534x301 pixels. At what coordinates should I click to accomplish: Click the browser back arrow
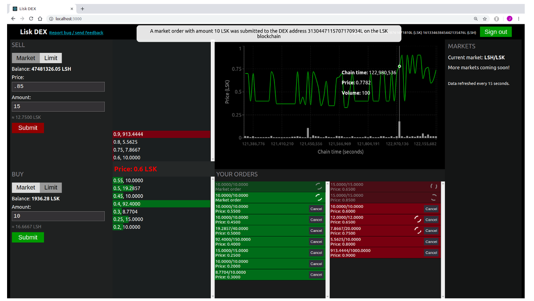[13, 19]
